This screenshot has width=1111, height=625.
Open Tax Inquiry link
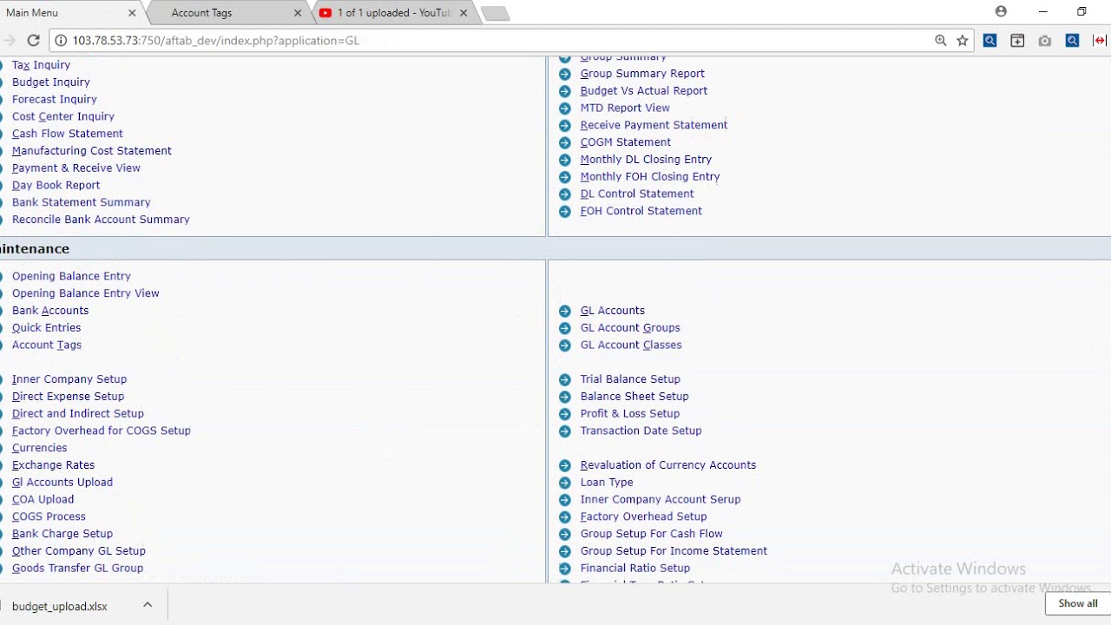pyautogui.click(x=41, y=65)
